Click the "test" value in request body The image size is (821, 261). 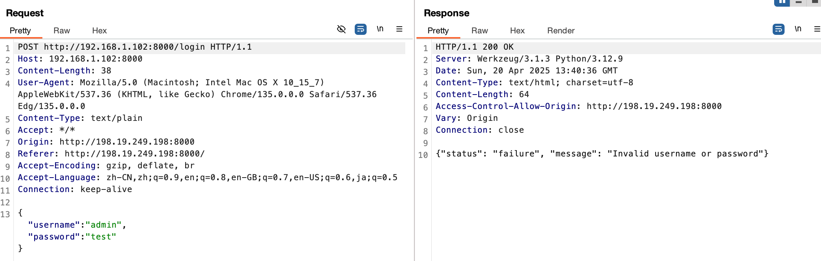[101, 237]
